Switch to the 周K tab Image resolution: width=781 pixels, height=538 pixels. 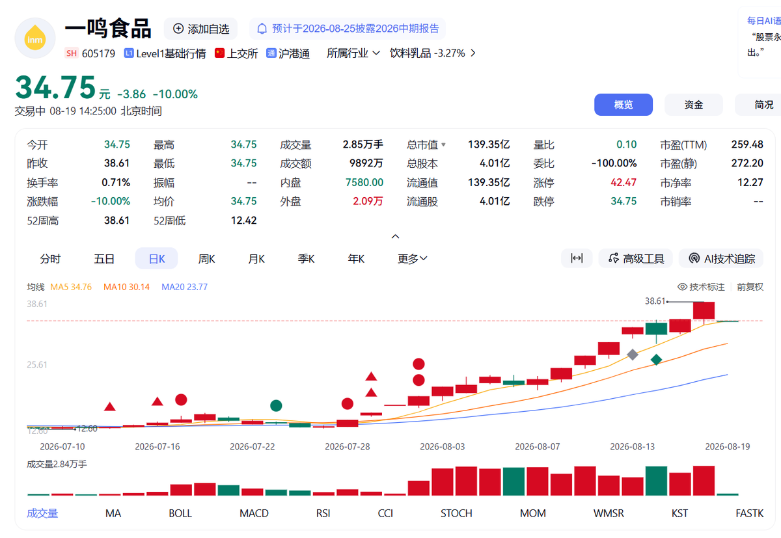coord(206,258)
